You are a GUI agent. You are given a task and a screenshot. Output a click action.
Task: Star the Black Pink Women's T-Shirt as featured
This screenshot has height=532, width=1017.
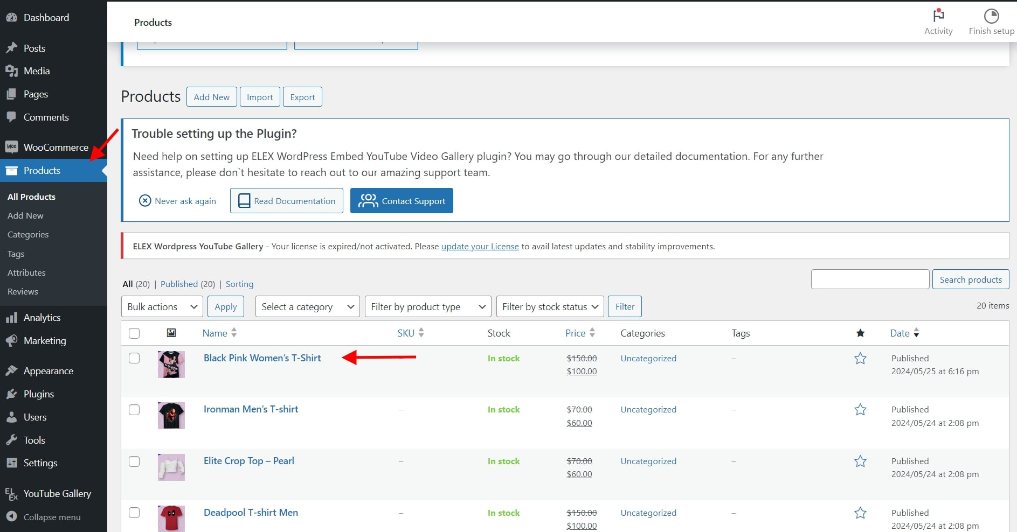pyautogui.click(x=860, y=359)
